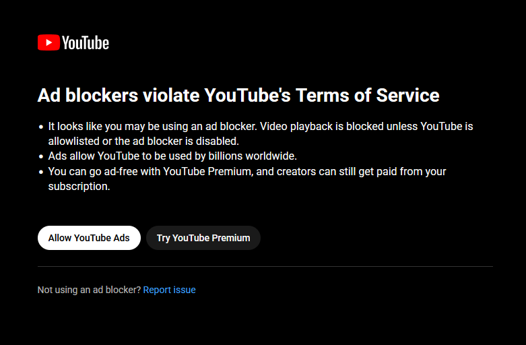
Task: Click the bullet about billions worldwide
Action: 172,156
